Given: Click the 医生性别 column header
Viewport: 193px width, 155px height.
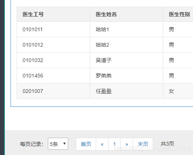Looking at the screenshot, I should pos(178,14).
